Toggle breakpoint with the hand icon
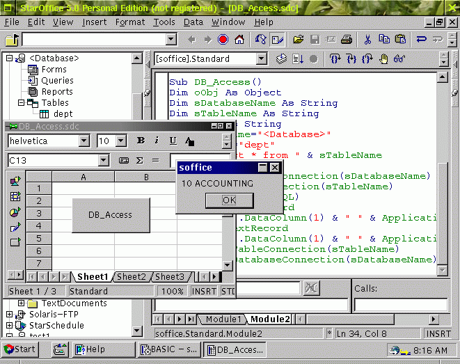The width and height of the screenshot is (460, 364). 383,59
